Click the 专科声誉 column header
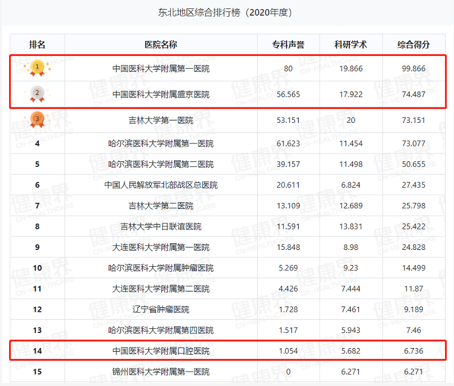This screenshot has height=386, width=454. (x=288, y=45)
